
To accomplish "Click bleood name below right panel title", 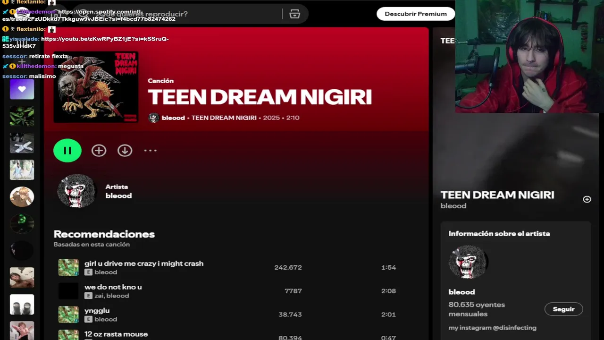I will click(x=453, y=206).
